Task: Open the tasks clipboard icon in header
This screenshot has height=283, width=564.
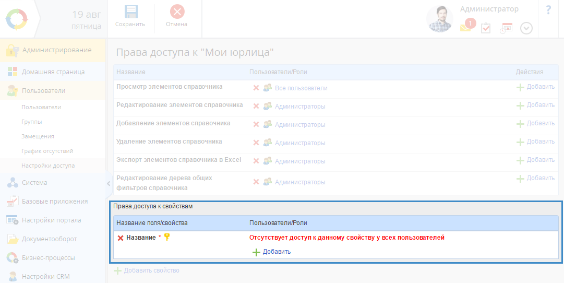Action: (486, 28)
